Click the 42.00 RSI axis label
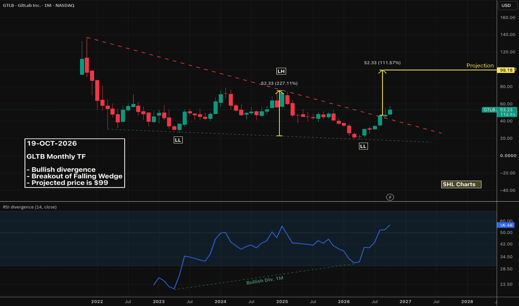 point(506,244)
